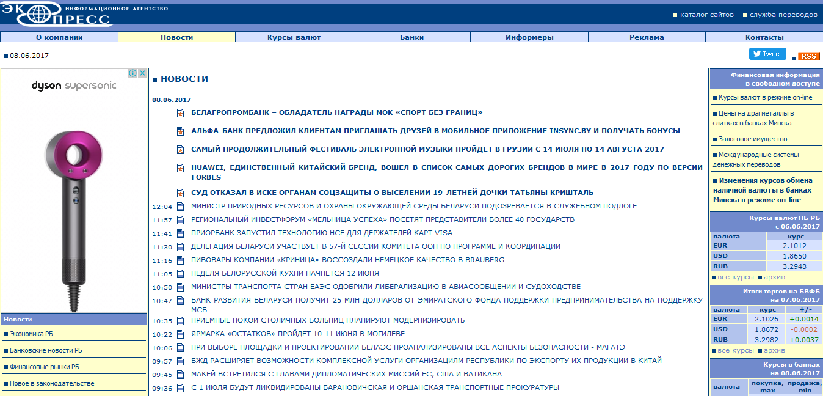Click document icon beside Грузии festival headline
This screenshot has width=823, height=396.
tap(180, 150)
